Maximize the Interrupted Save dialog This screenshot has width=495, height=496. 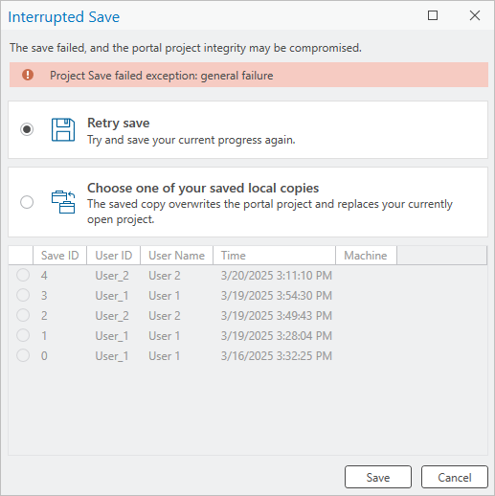click(x=433, y=15)
